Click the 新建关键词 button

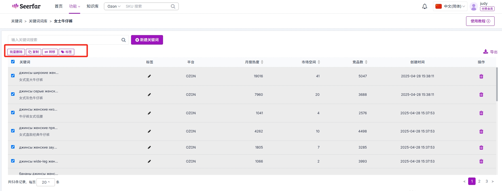point(147,40)
